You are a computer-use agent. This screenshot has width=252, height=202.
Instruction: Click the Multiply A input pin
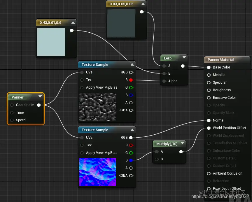[157, 152]
